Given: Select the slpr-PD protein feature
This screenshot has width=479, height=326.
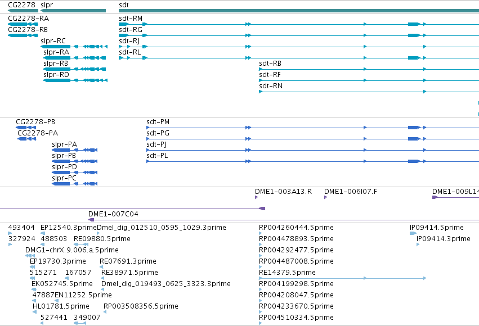Looking at the screenshot, I should (x=74, y=173).
